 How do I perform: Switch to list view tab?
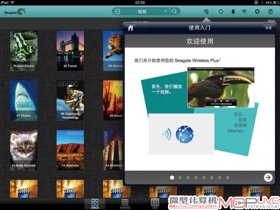[125, 204]
